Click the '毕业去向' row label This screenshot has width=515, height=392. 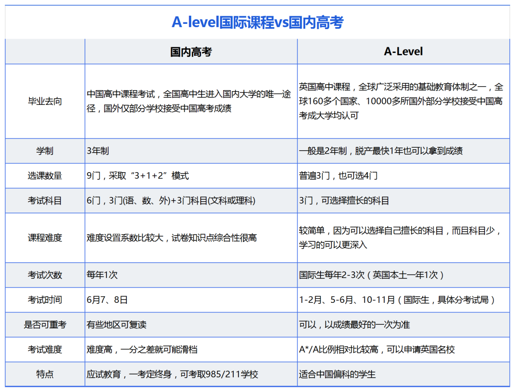coord(45,101)
